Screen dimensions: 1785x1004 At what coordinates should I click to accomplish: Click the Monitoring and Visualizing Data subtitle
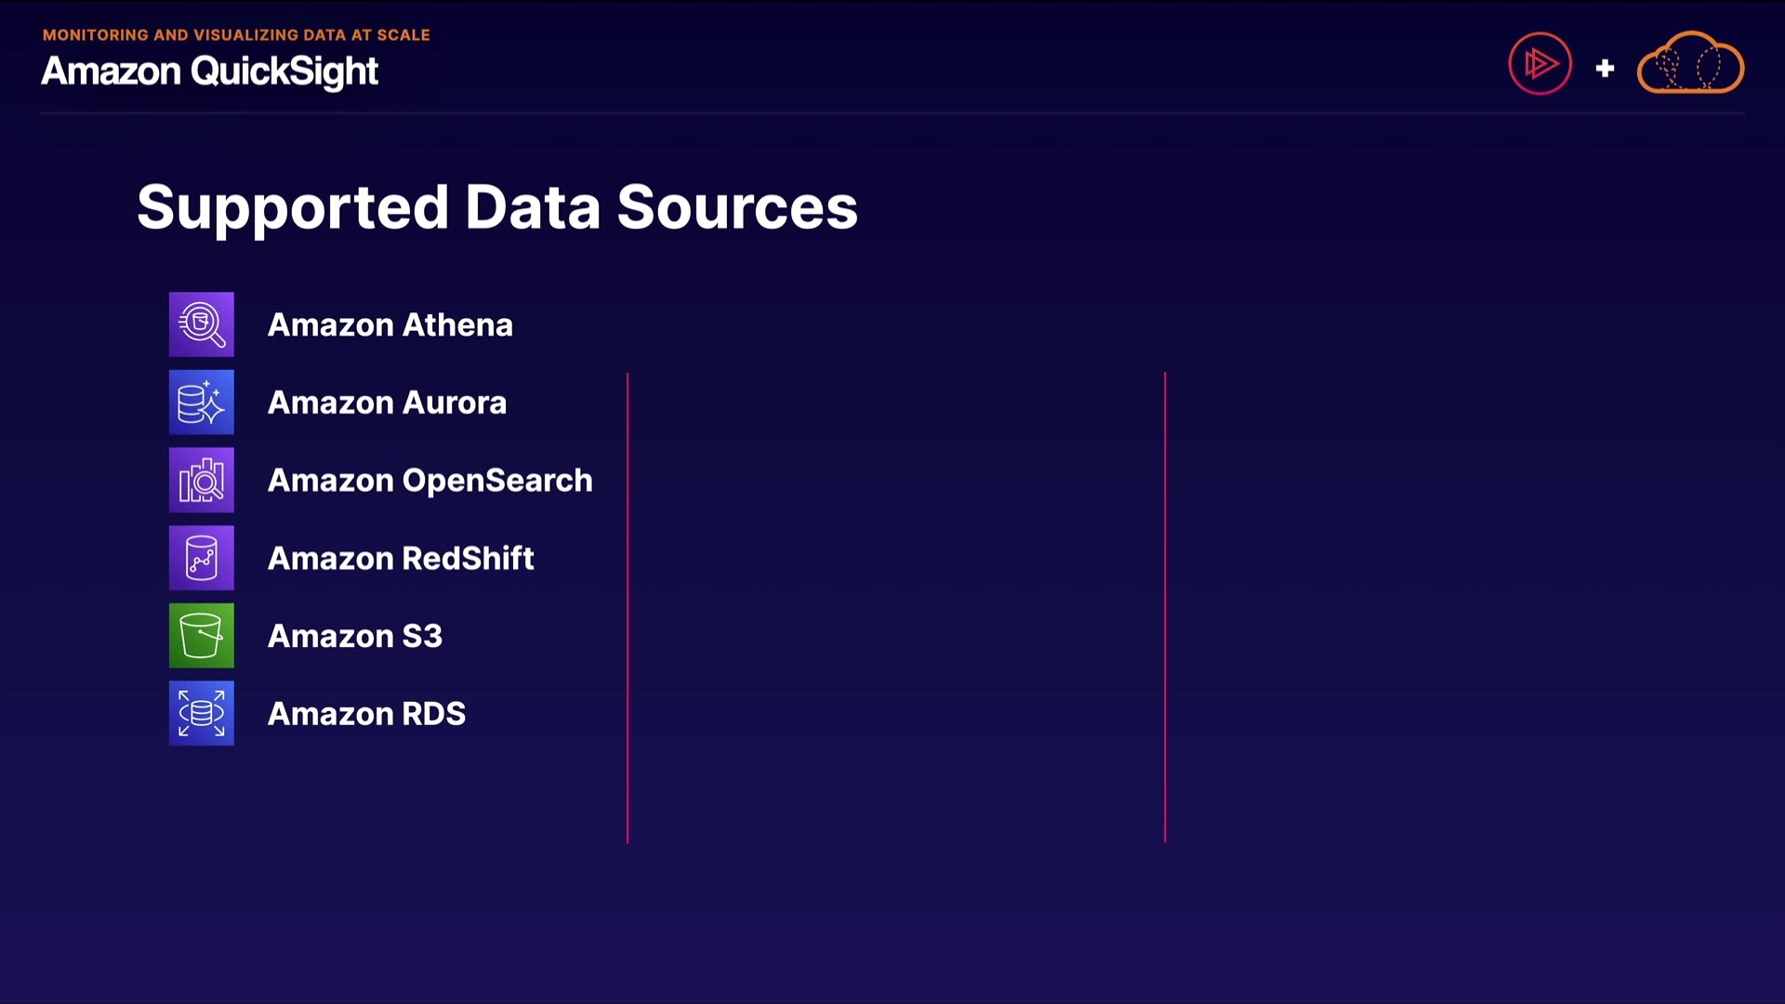236,34
